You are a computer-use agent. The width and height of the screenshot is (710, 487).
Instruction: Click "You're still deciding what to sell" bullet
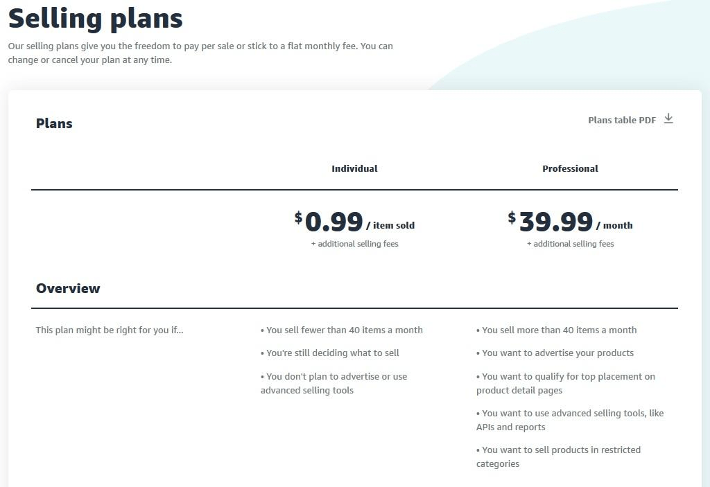tap(330, 353)
